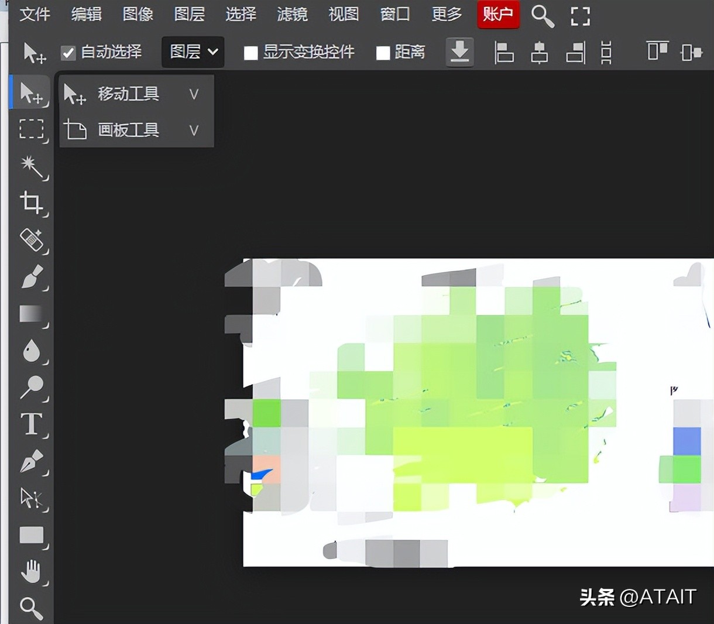
Task: Select the Spot Healing Brush tool
Action: click(x=32, y=241)
